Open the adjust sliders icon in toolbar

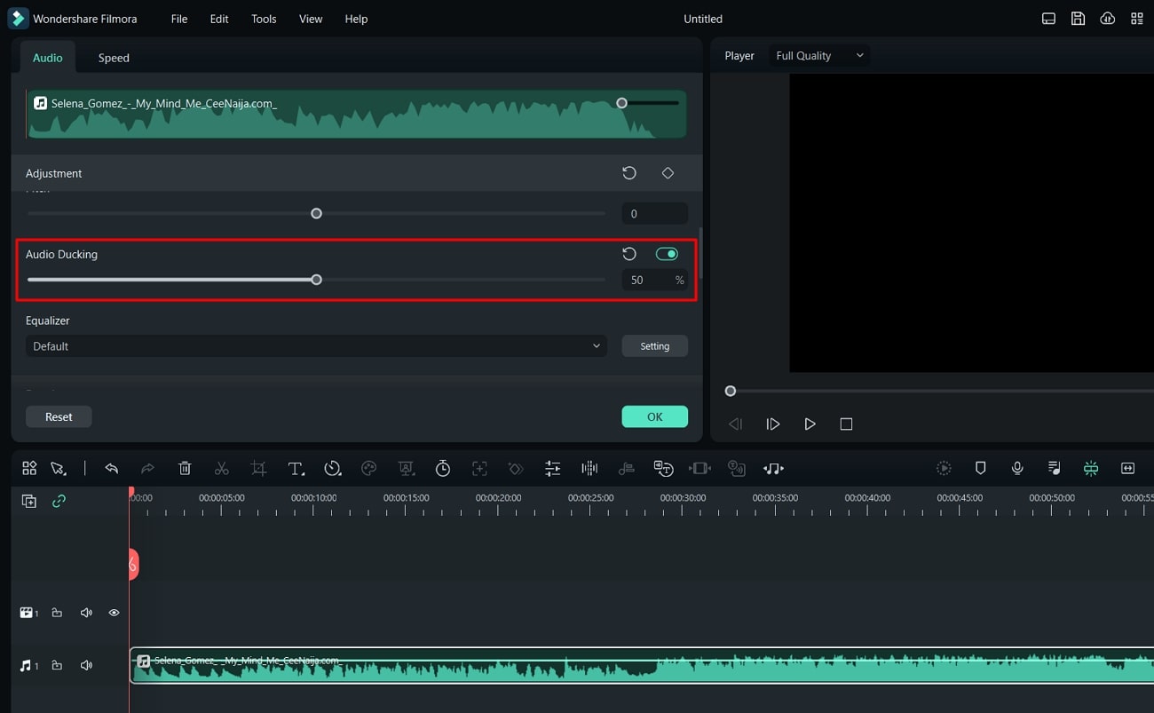click(552, 468)
